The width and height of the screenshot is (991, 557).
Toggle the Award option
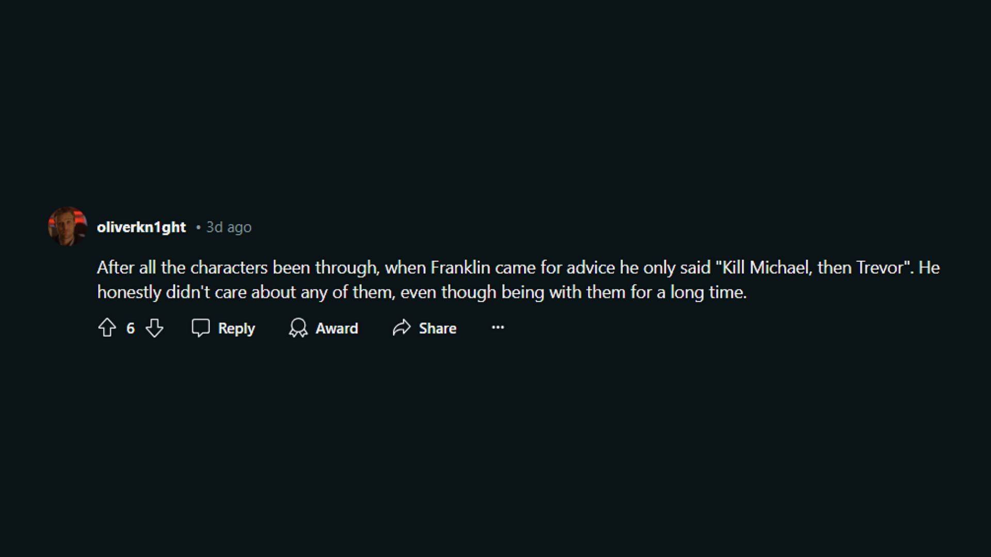click(325, 328)
